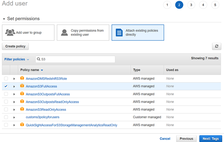Screen dimensions: 224x142
Task: Open the Filter policies dropdown
Action: pos(17,59)
